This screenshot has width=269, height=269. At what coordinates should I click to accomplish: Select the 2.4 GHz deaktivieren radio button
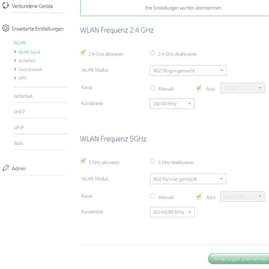click(152, 53)
